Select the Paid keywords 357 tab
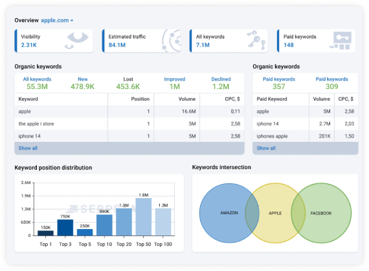Viewport: 369px width, 271px height. pyautogui.click(x=279, y=83)
